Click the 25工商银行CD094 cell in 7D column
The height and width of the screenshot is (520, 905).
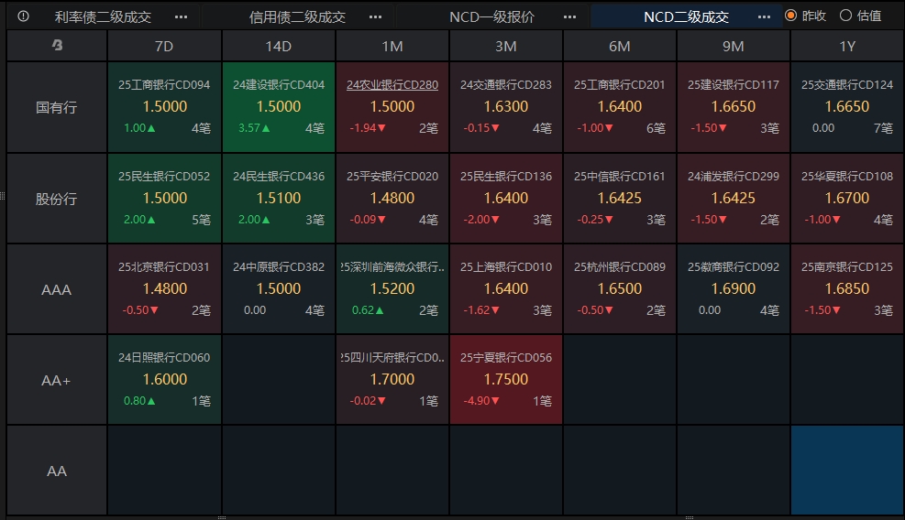(164, 106)
